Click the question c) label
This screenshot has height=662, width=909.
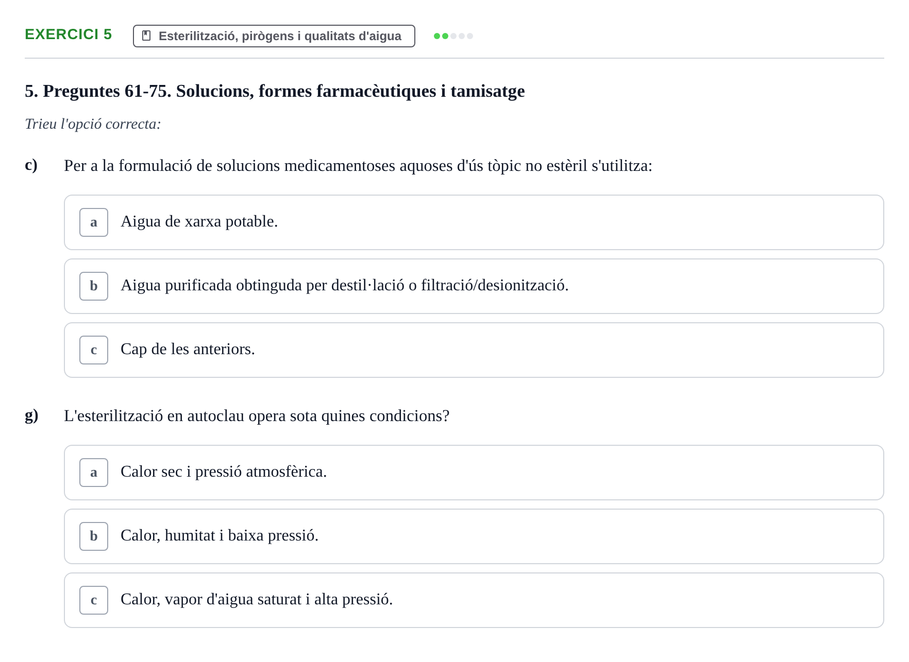[x=31, y=165]
